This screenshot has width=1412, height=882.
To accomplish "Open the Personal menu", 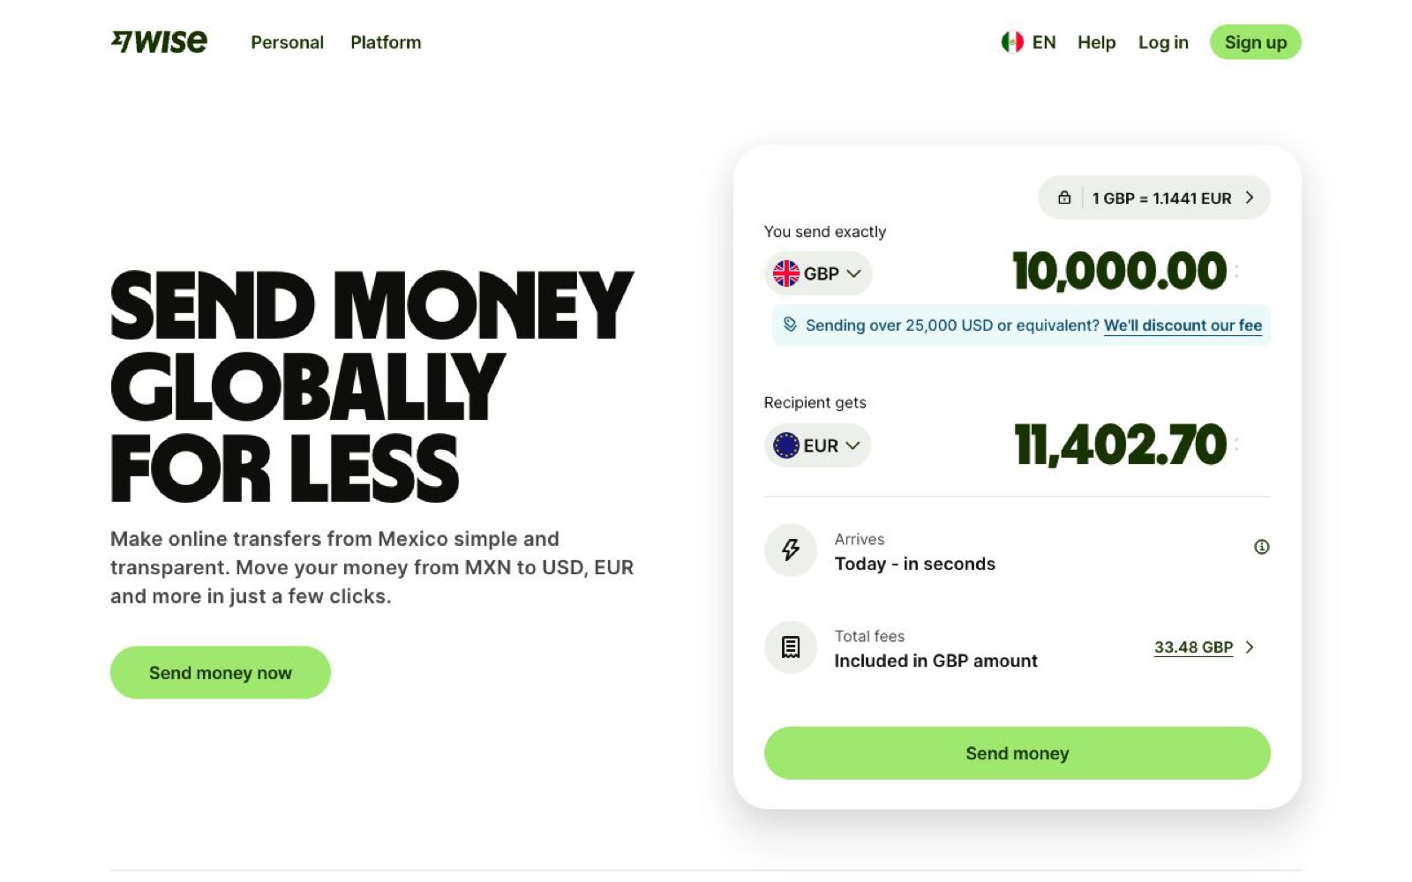I will point(287,42).
